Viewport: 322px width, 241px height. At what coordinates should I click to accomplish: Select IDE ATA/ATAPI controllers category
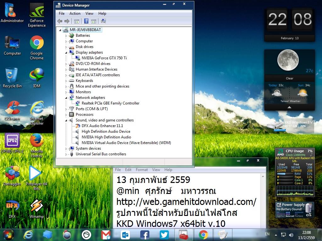[x=98, y=75]
